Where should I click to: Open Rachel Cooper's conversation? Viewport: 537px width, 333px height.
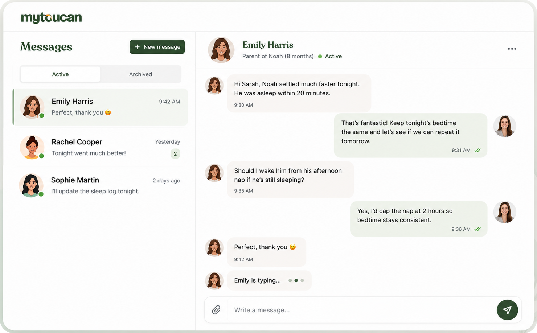point(100,147)
